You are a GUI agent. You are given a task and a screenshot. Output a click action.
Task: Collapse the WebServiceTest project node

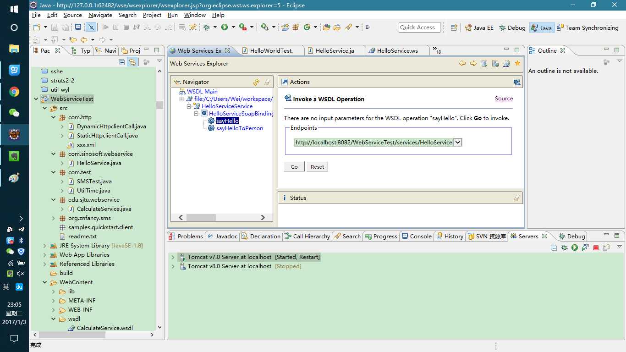tap(36, 99)
